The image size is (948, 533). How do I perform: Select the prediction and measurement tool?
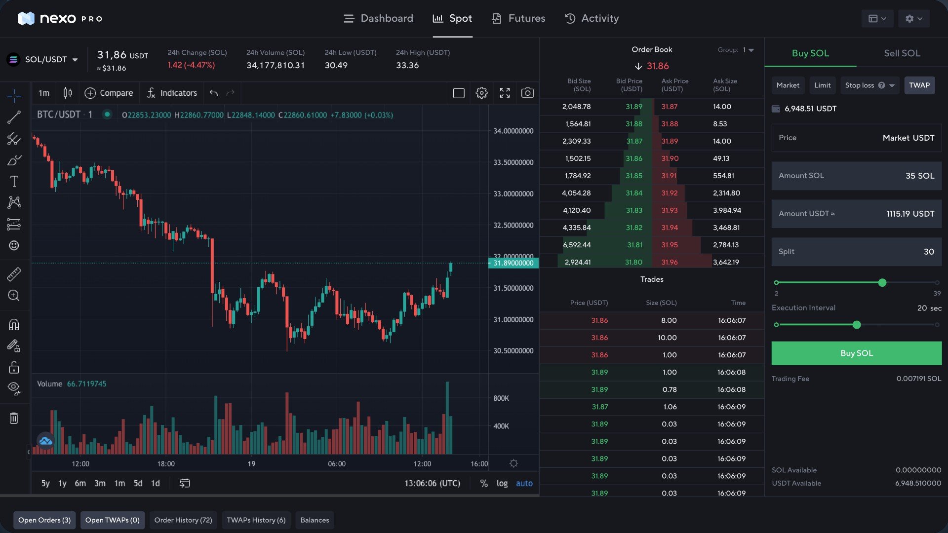(14, 224)
